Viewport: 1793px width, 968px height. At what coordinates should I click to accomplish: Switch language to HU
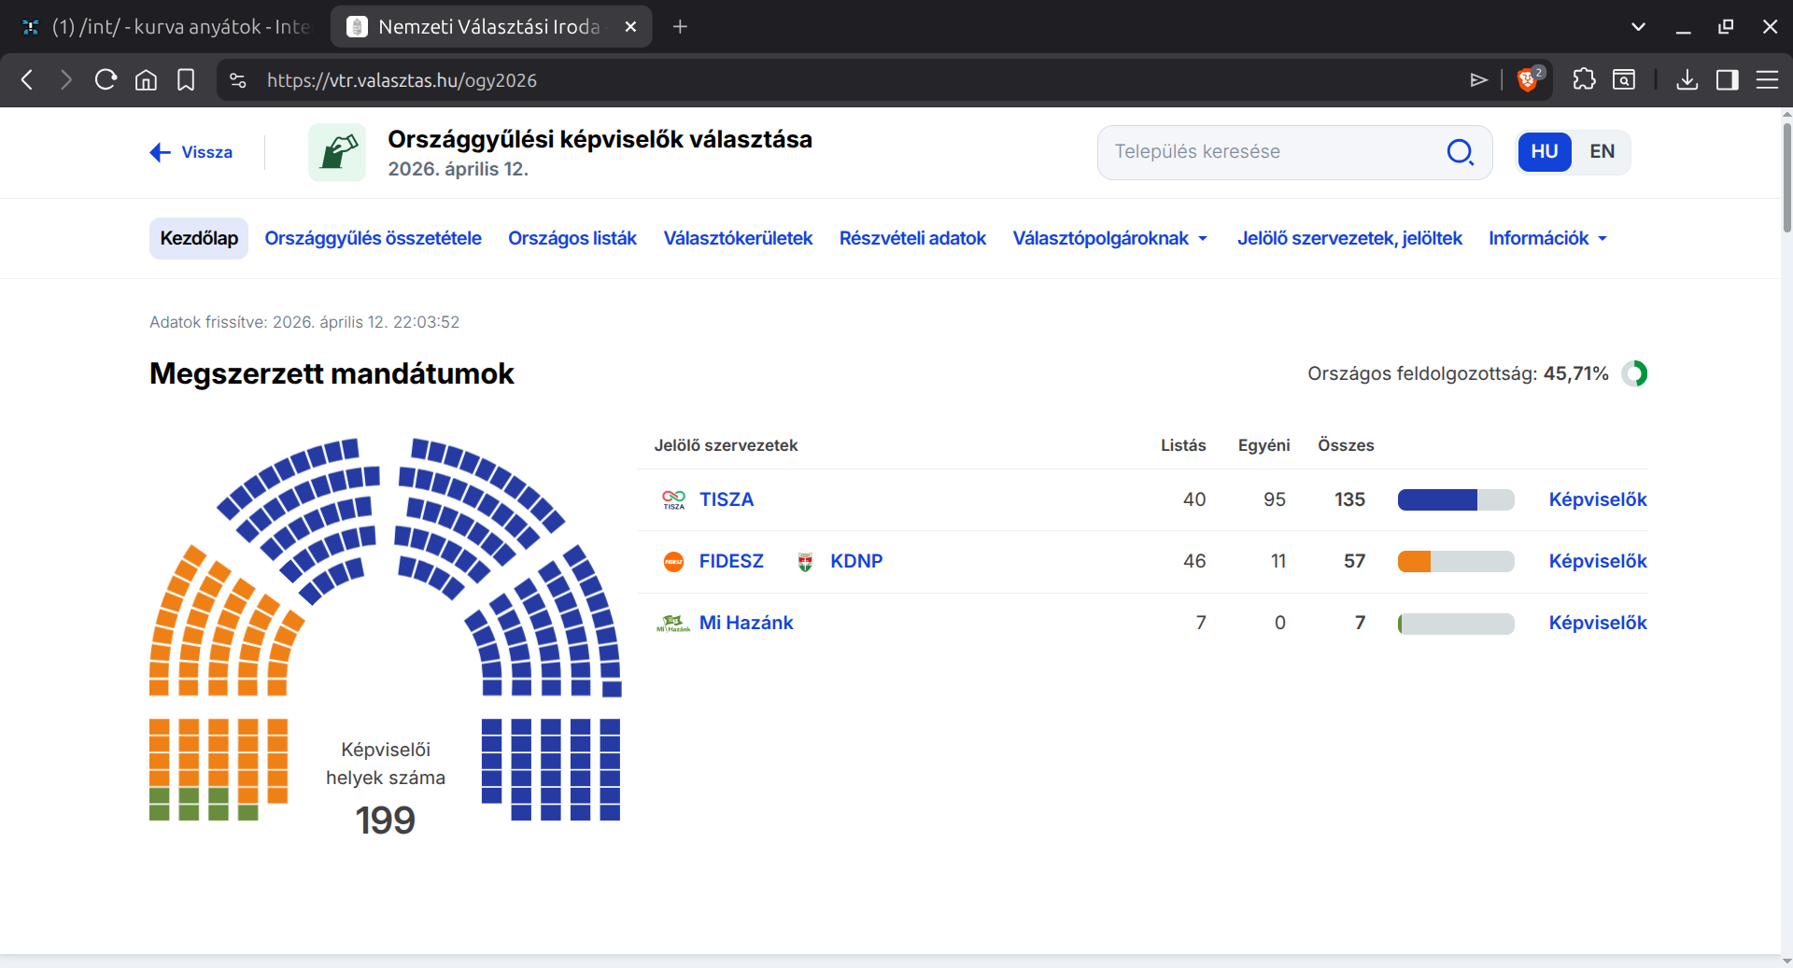(x=1545, y=152)
